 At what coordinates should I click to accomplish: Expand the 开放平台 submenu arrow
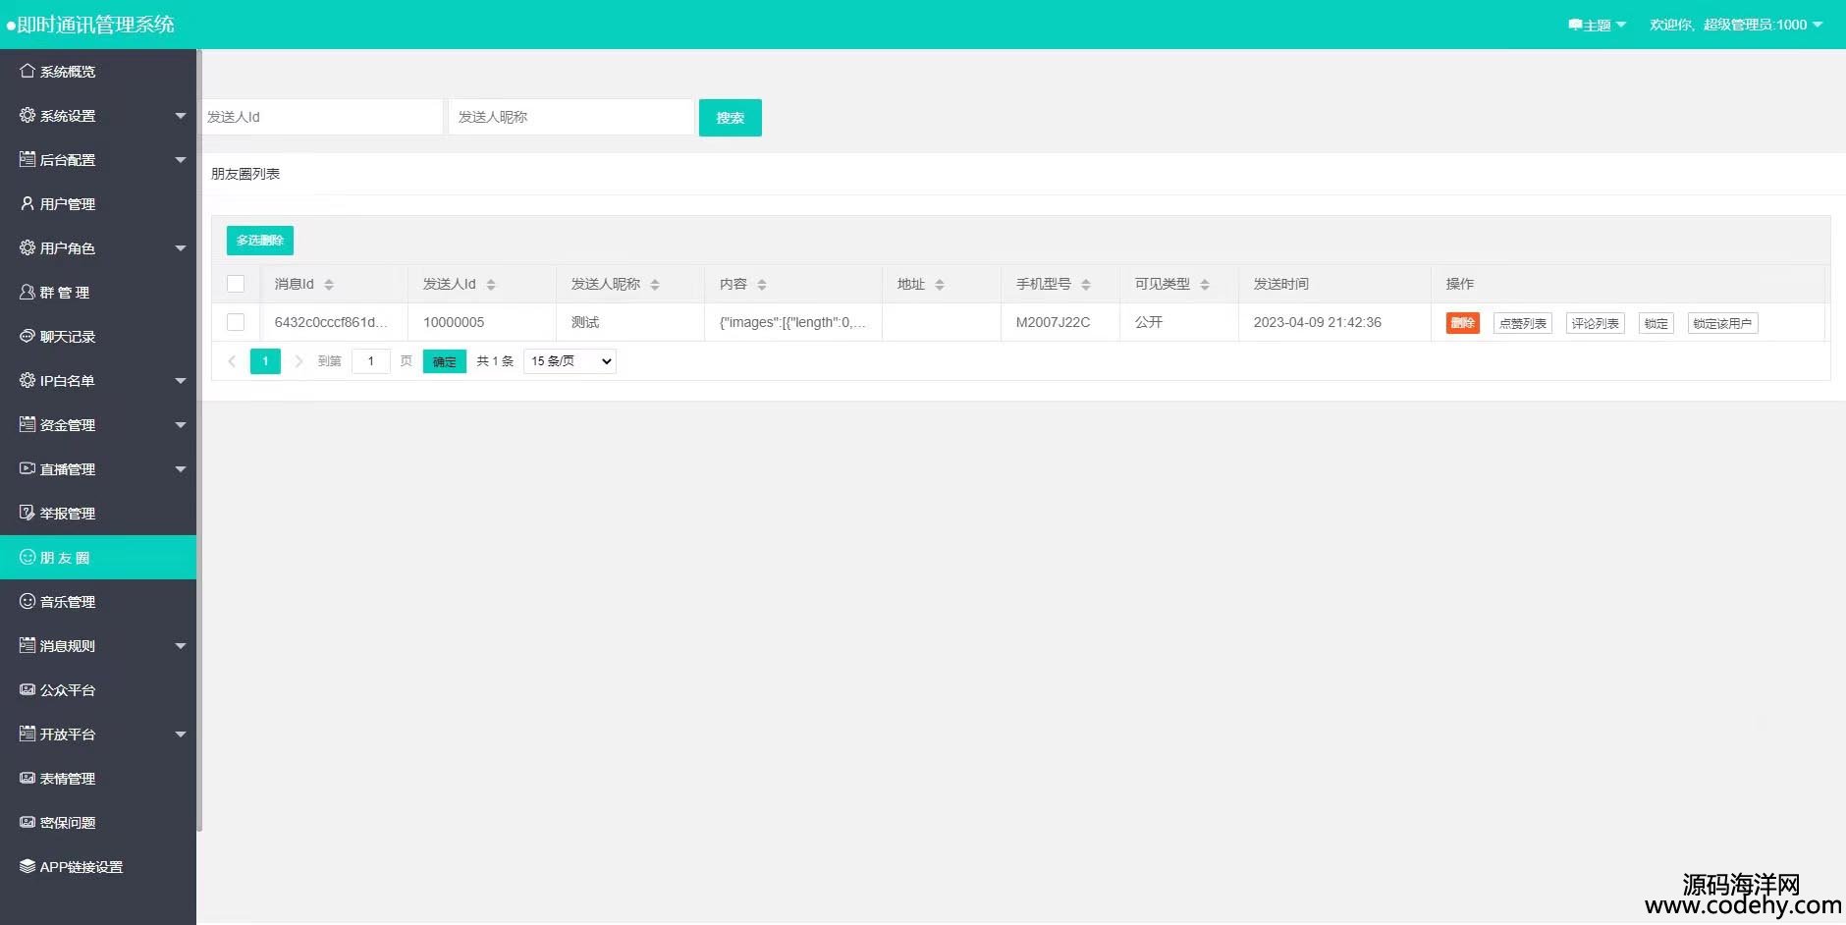tap(181, 735)
